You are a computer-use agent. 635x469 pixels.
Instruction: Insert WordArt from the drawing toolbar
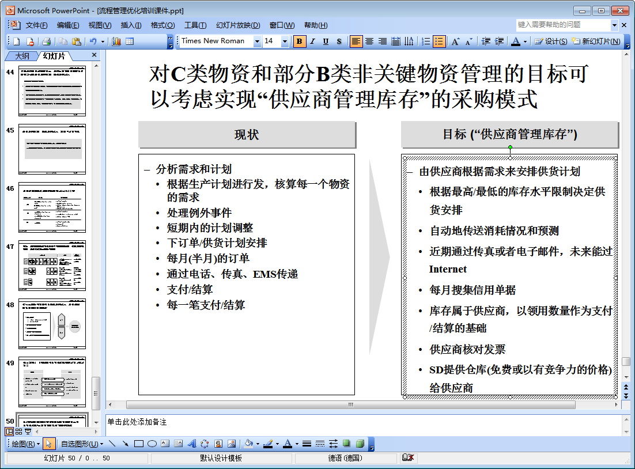tap(192, 444)
